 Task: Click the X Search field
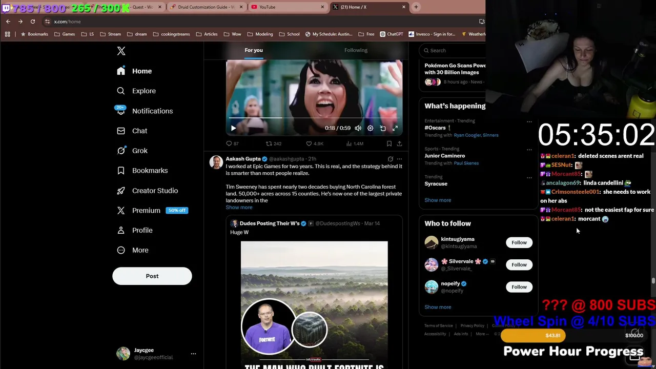click(454, 50)
